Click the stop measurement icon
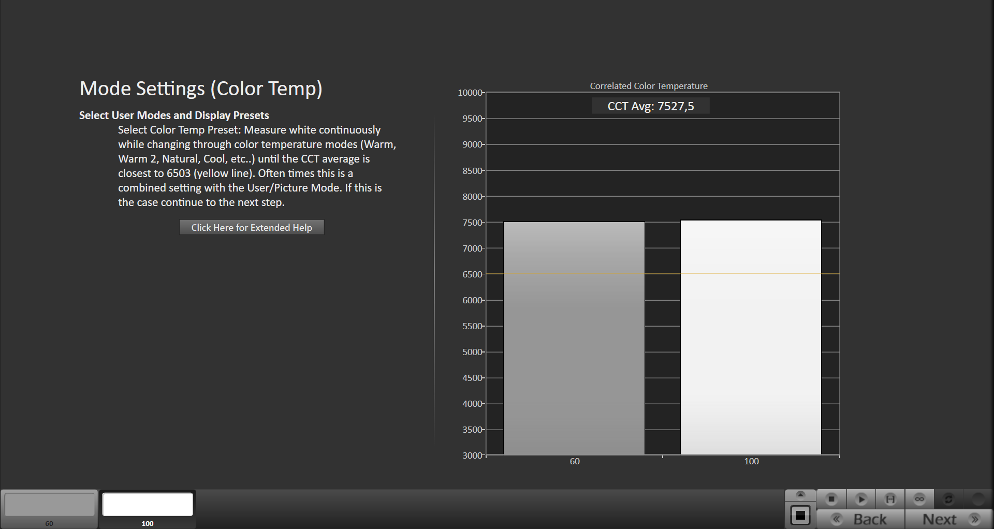 tap(831, 499)
